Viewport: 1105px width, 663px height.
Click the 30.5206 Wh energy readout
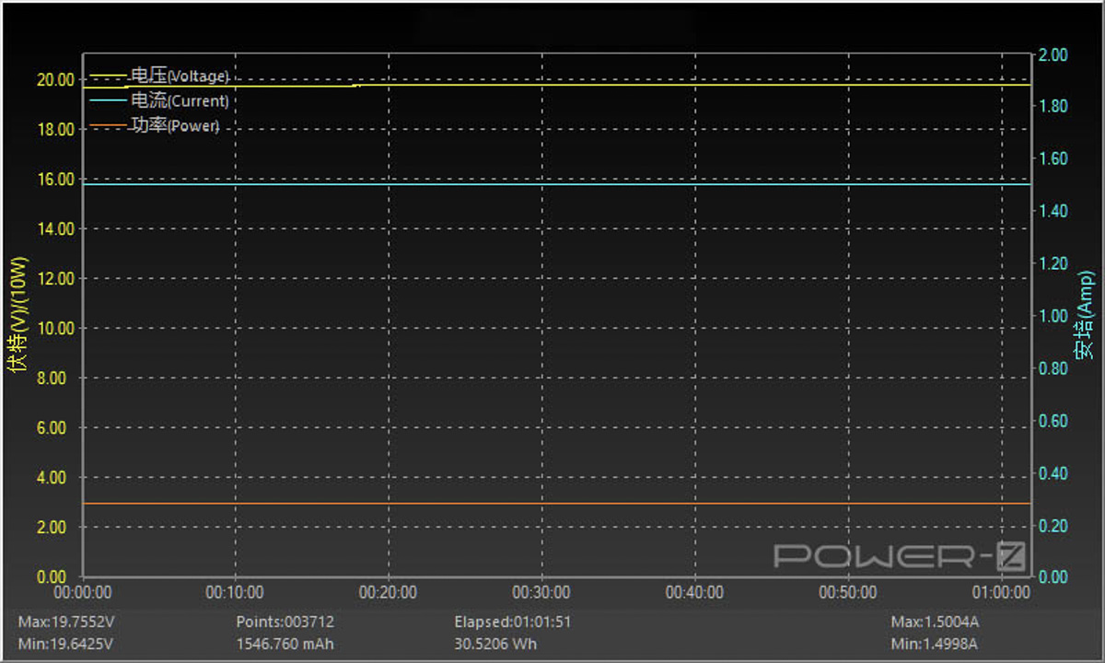495,644
